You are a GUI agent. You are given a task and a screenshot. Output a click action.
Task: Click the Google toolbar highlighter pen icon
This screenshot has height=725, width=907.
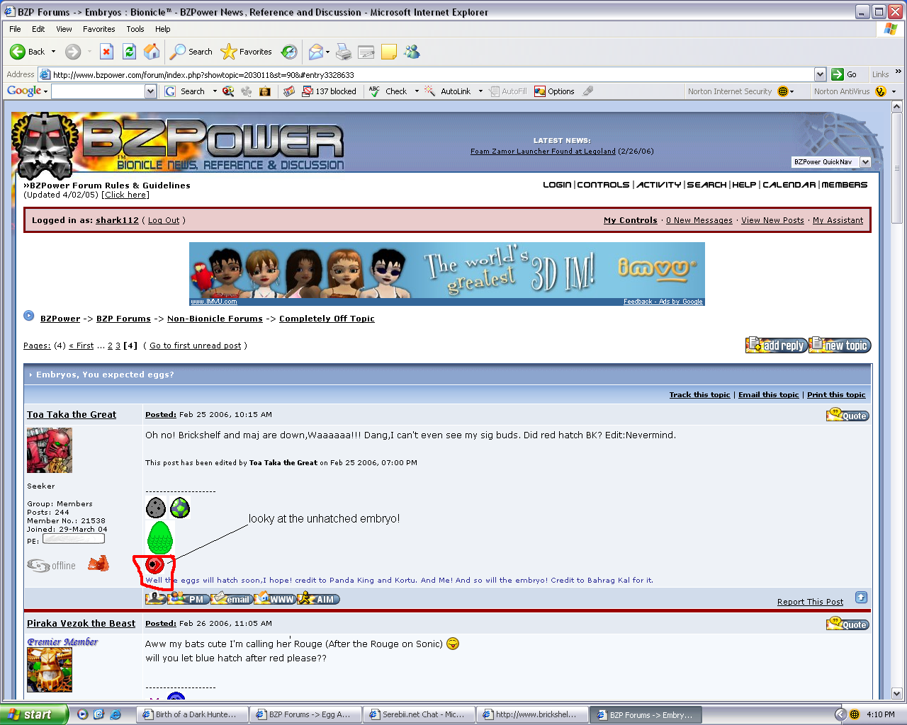(x=588, y=91)
